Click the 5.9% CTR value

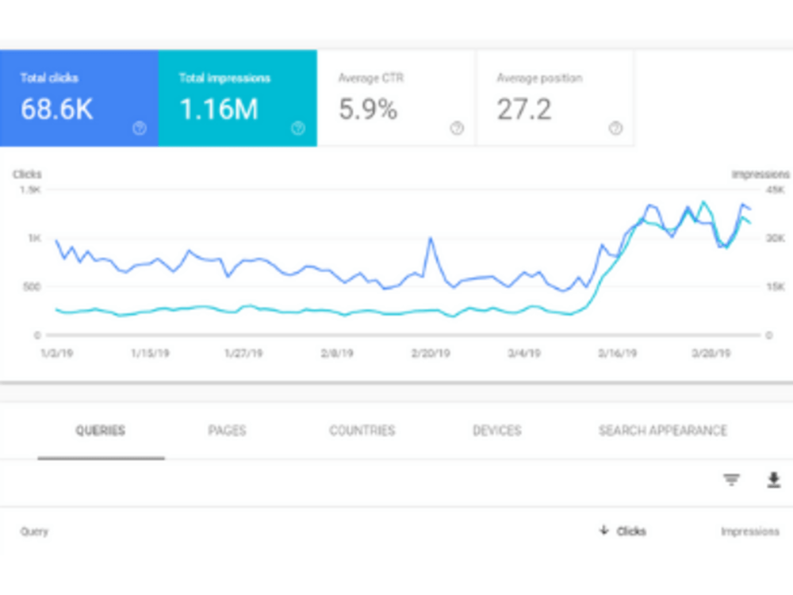(368, 109)
